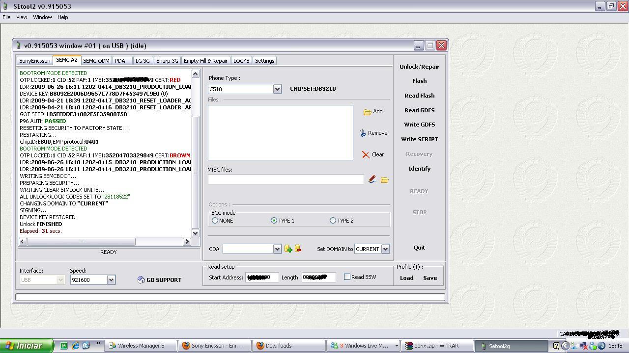Click the Flash button

coord(419,81)
